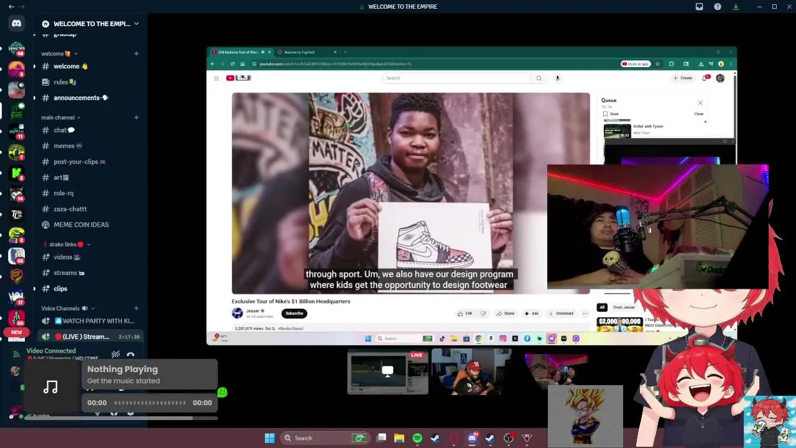Create a new voice channel plus icon
The height and width of the screenshot is (448, 796).
[136, 309]
